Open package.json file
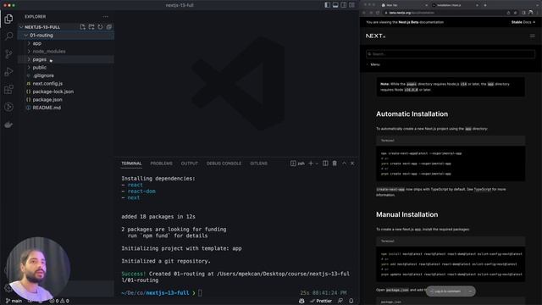Screen dimensions: 542x305 click(66, 100)
